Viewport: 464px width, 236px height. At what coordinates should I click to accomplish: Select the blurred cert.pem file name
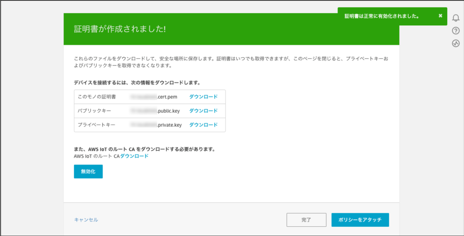point(157,96)
